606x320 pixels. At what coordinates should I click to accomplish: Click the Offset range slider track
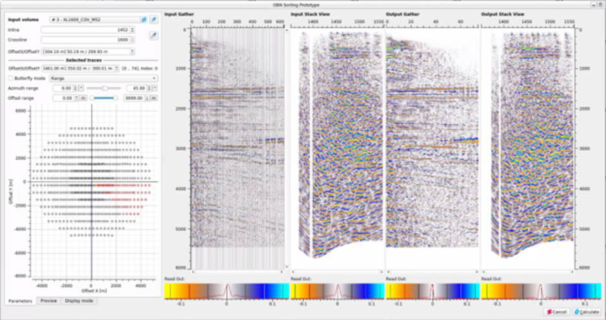pyautogui.click(x=104, y=98)
